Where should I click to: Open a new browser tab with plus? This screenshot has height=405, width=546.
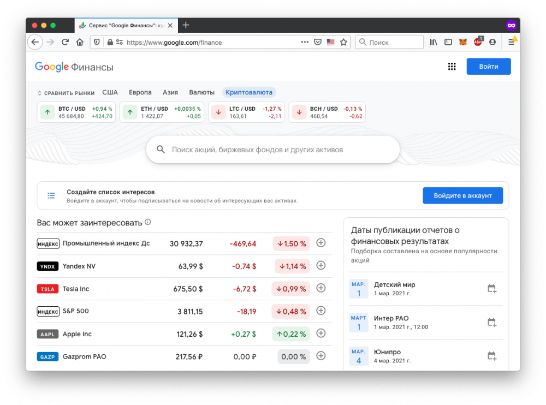click(x=186, y=25)
